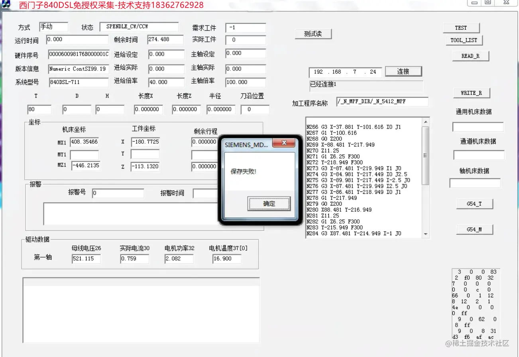The height and width of the screenshot is (357, 519).
Task: Click the 状态 field showing SPENDLE_CW/CCW
Action: pyautogui.click(x=139, y=27)
